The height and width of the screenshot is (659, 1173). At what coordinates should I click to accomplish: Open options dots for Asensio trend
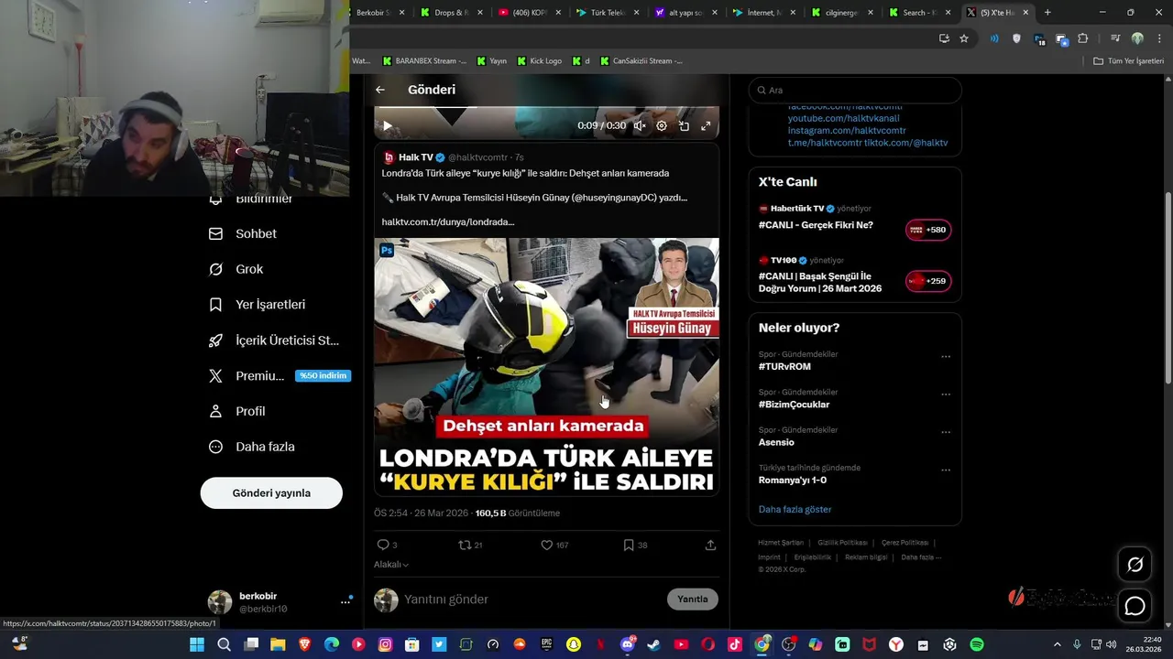tap(946, 432)
